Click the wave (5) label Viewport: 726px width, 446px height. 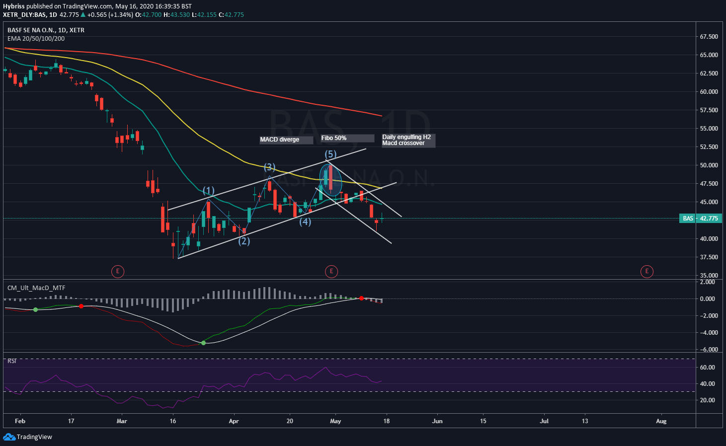[330, 154]
